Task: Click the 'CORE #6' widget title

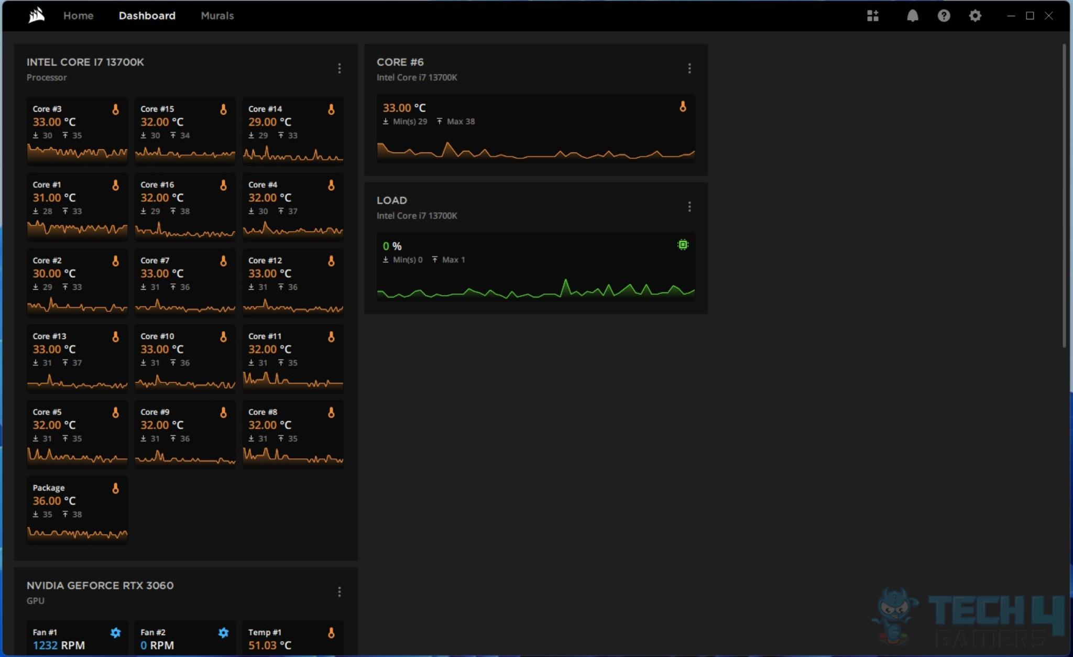Action: pyautogui.click(x=400, y=62)
